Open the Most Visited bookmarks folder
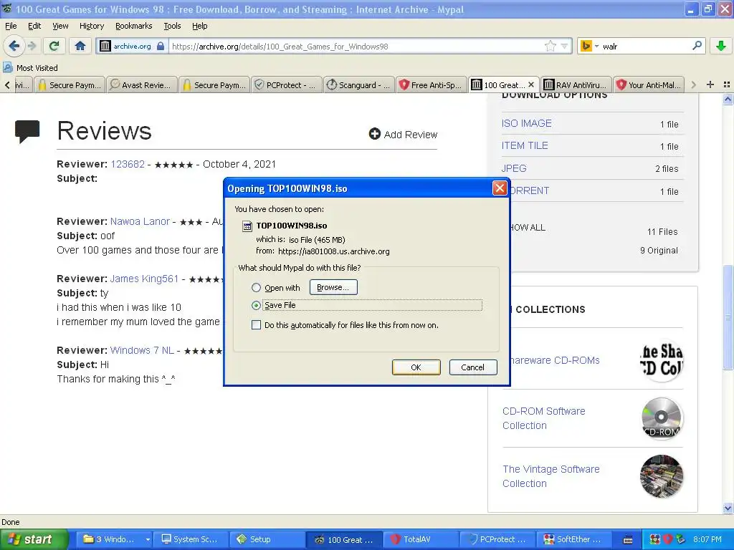 [31, 68]
